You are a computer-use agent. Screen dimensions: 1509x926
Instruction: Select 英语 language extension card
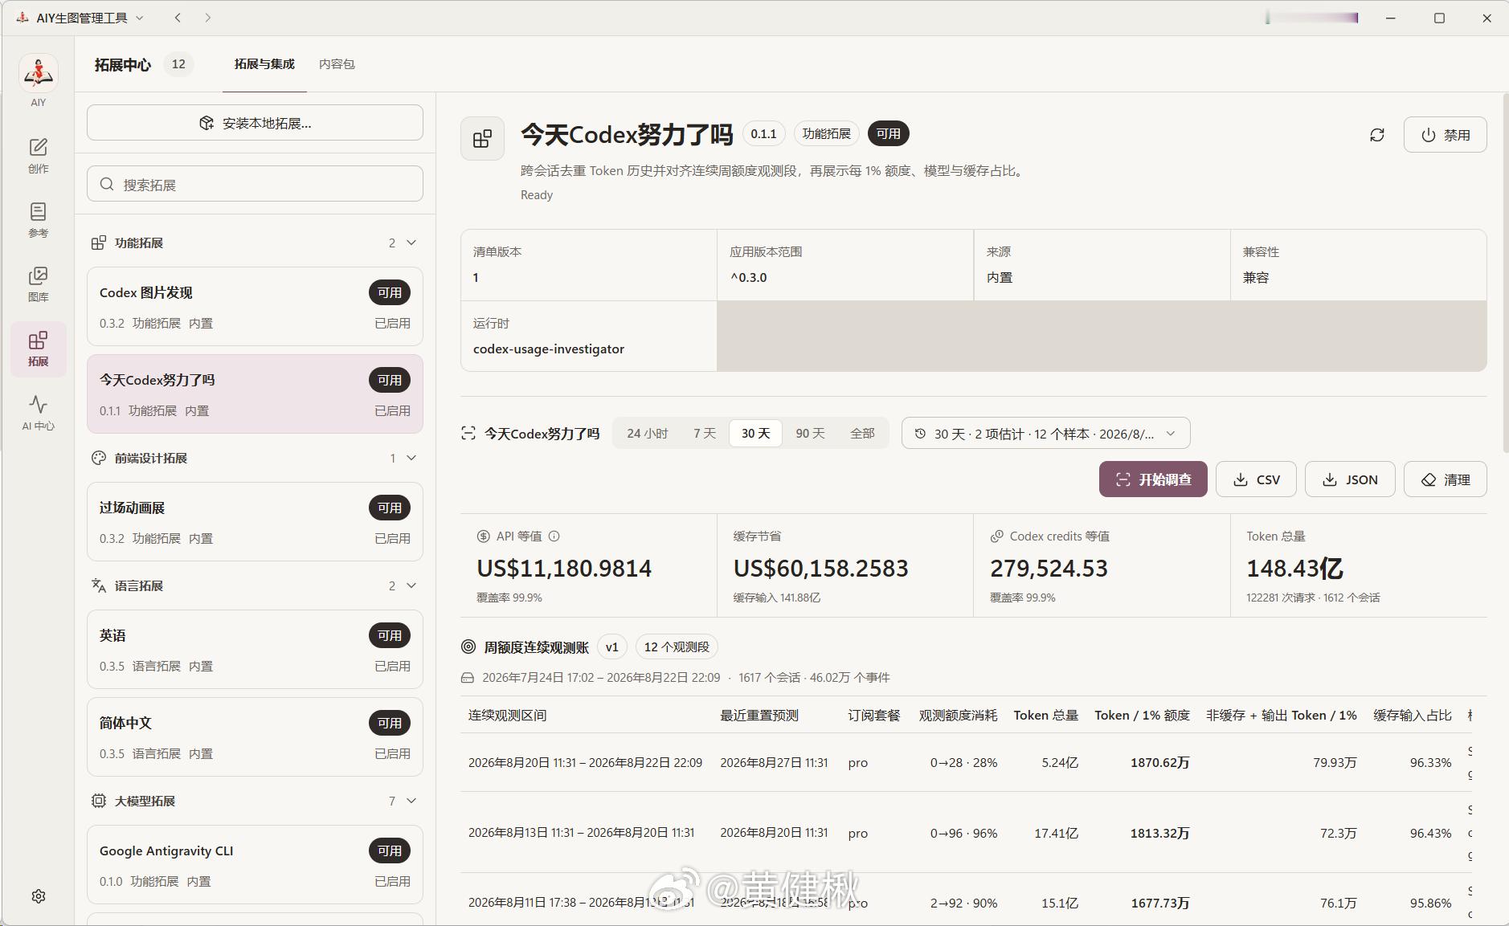[x=255, y=650]
